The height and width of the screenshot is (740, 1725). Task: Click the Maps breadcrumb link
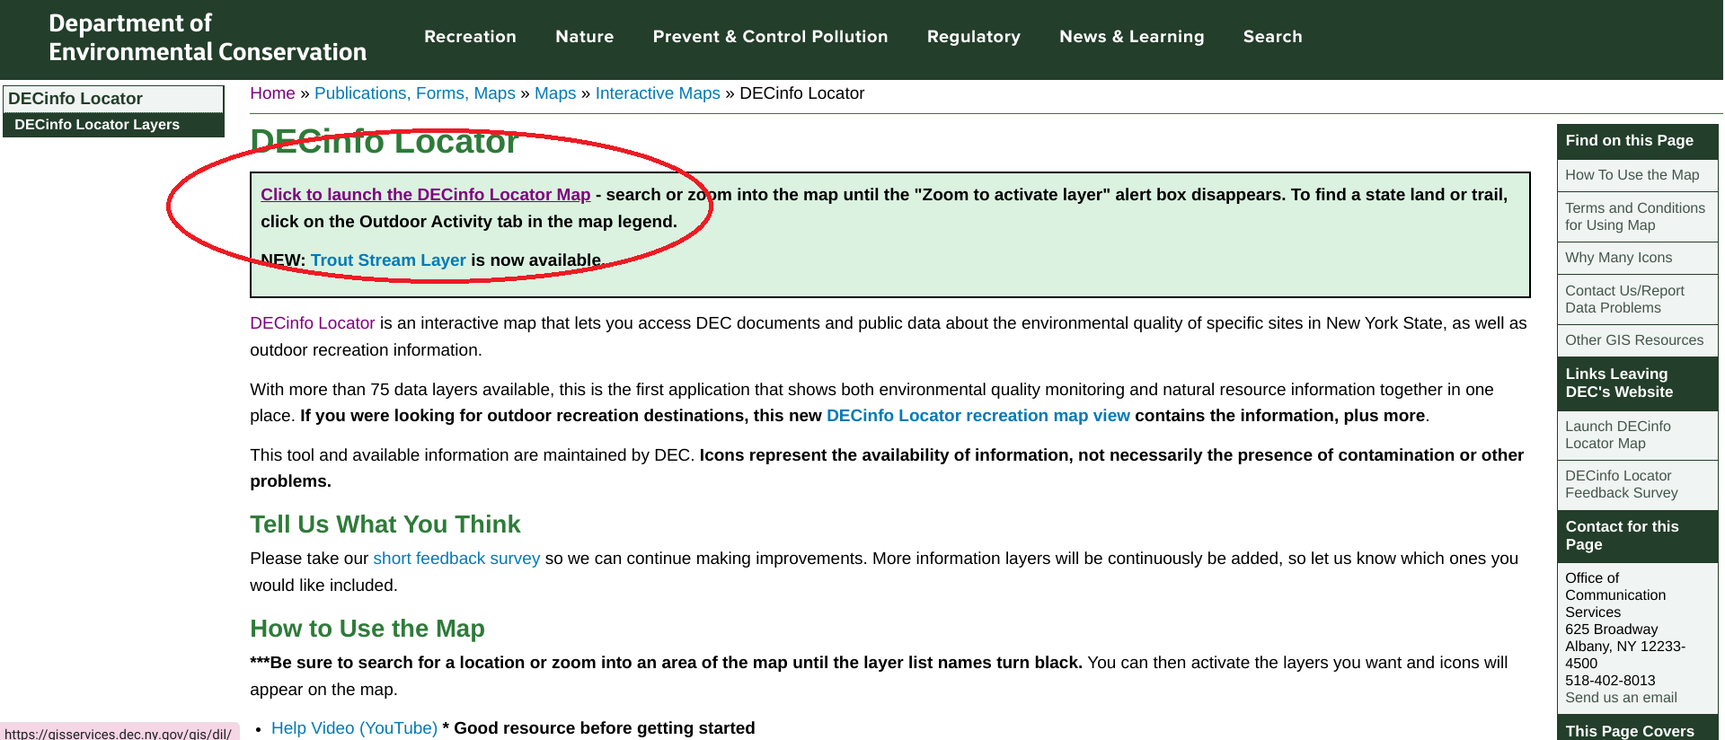click(555, 93)
